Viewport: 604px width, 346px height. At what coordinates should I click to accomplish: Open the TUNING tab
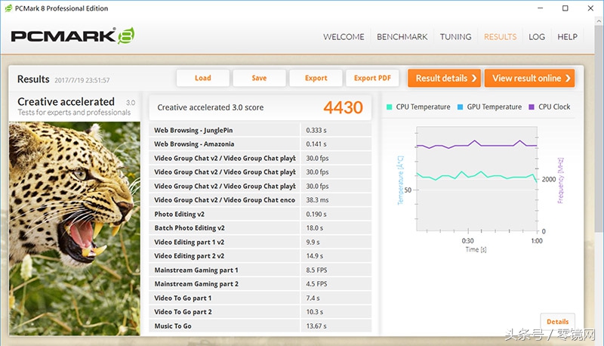pos(456,37)
